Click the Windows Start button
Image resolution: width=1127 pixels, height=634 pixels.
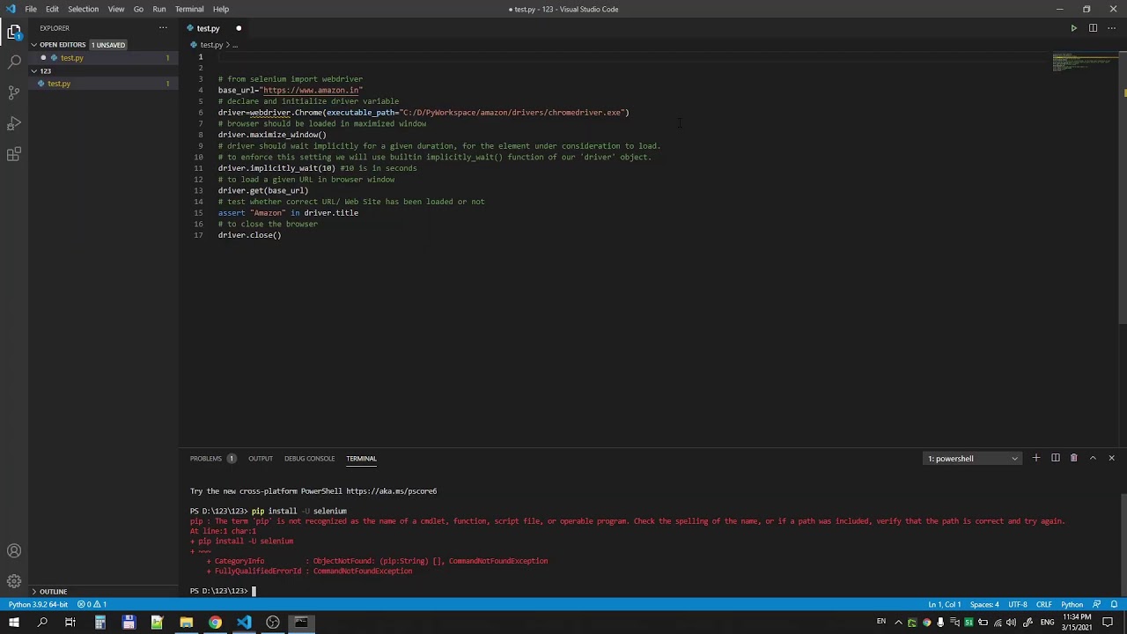(x=13, y=623)
